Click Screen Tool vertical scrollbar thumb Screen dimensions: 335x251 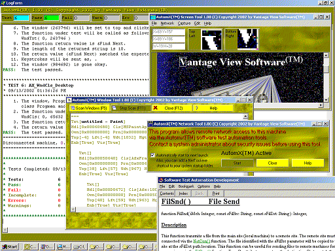pyautogui.click(x=326, y=69)
